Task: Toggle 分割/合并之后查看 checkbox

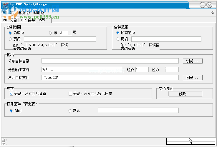Action: pos(11,94)
